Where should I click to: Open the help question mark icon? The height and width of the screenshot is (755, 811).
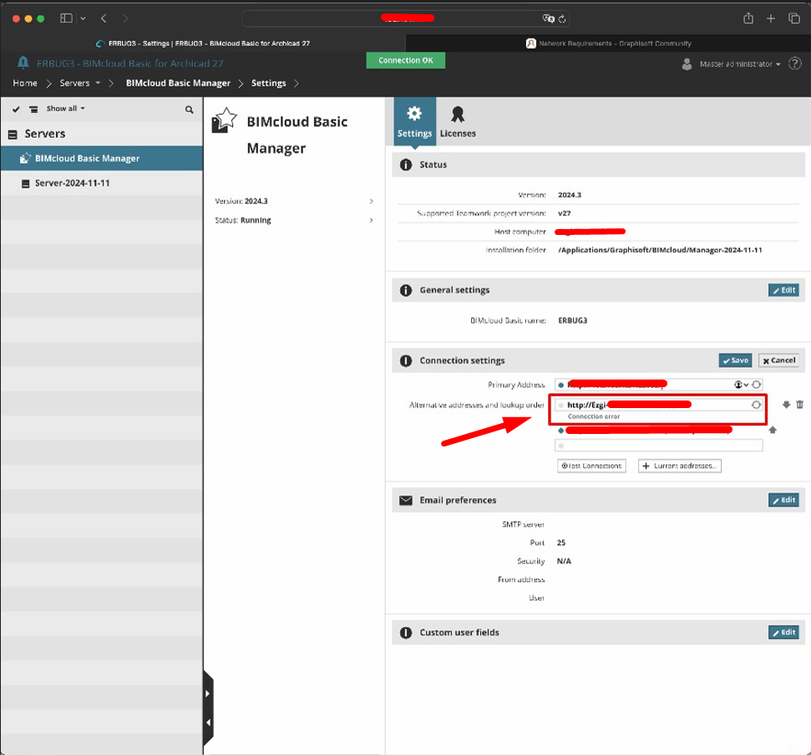(x=794, y=64)
